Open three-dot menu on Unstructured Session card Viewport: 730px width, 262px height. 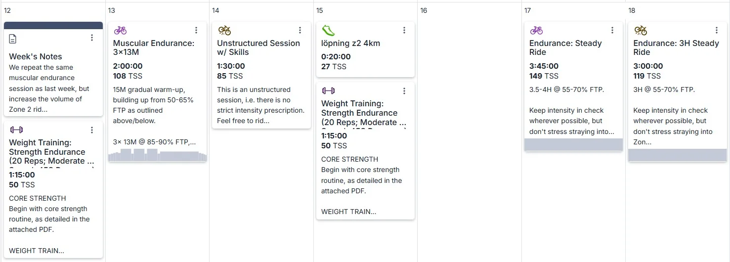[x=300, y=30]
